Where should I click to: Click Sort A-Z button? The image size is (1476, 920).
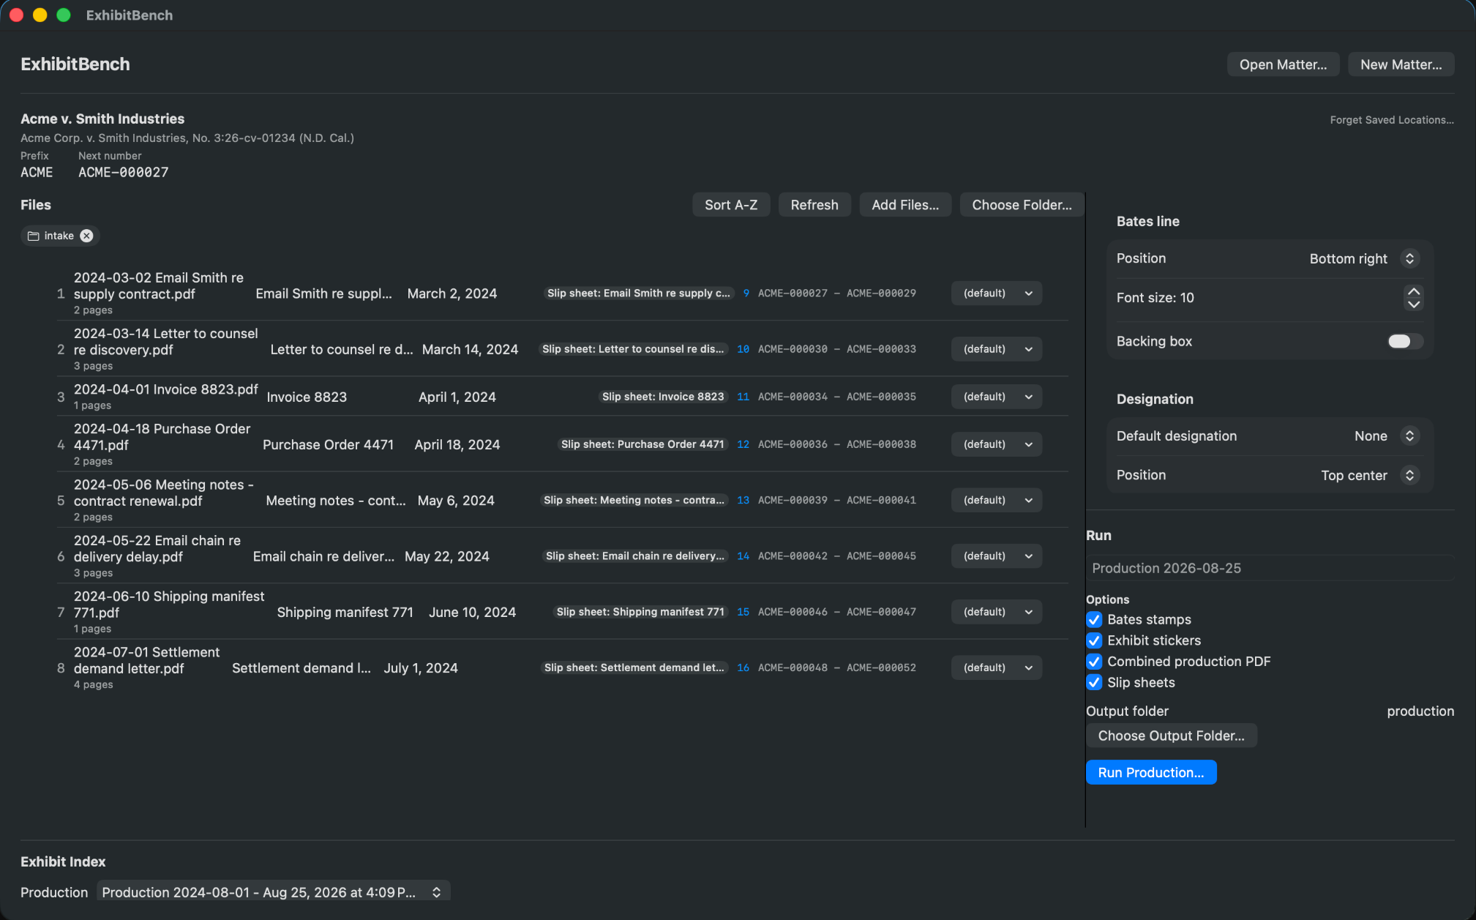coord(730,205)
